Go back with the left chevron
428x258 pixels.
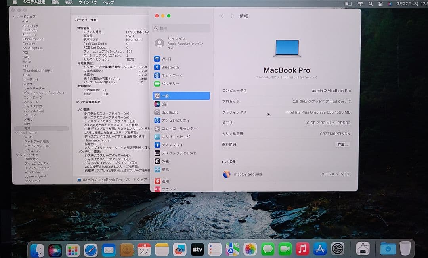(x=222, y=16)
